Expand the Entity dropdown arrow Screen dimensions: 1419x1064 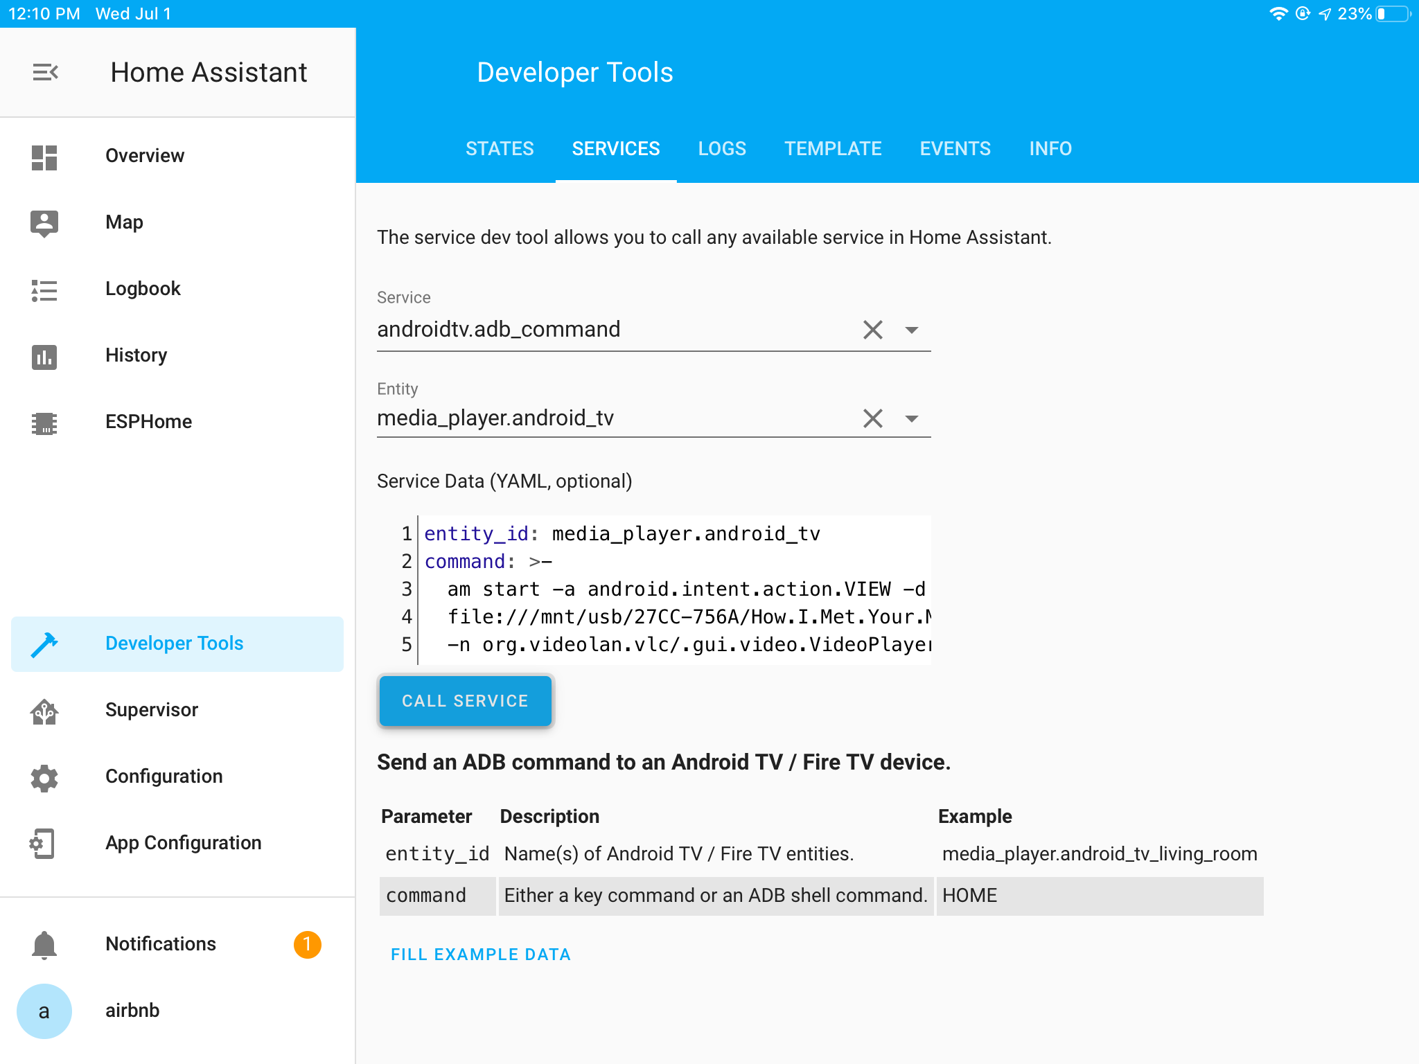(x=912, y=418)
